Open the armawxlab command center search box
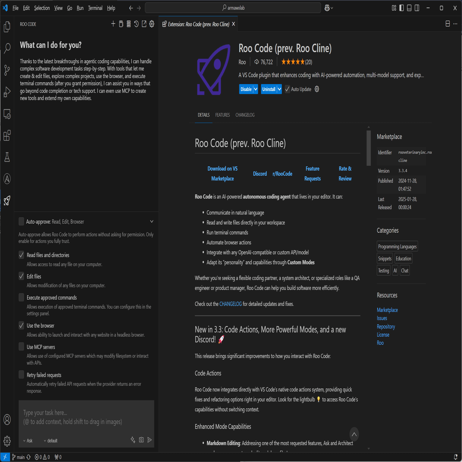This screenshot has height=462, width=462. point(233,8)
